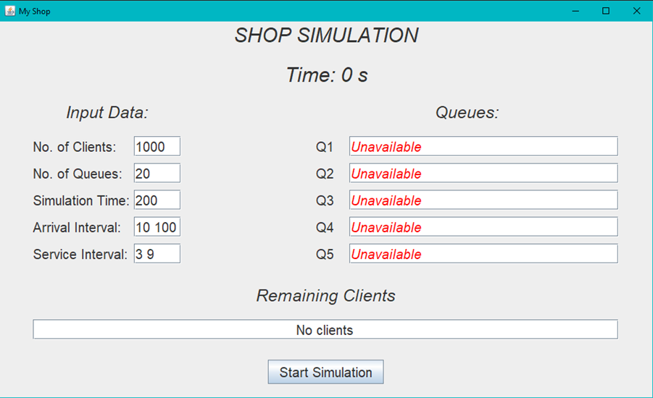Select the Q2 queue status field
653x398 pixels.
pyautogui.click(x=483, y=173)
